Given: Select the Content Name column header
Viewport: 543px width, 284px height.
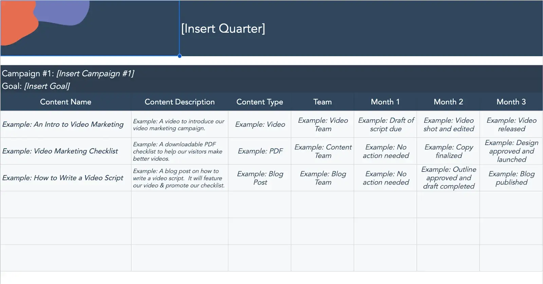Looking at the screenshot, I should tap(65, 102).
